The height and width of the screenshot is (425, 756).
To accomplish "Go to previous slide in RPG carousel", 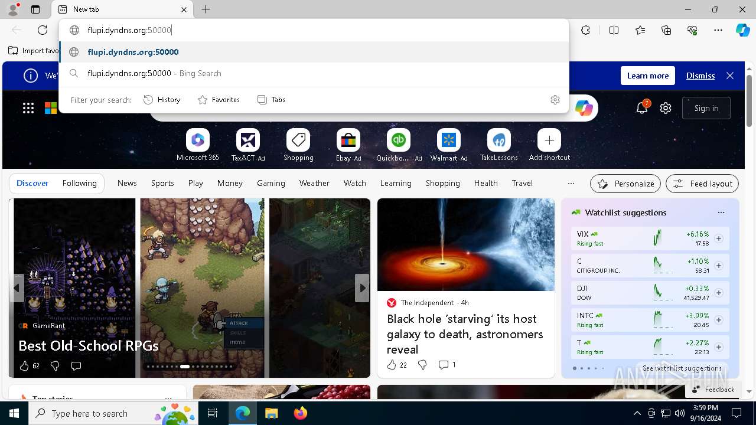I will tap(17, 288).
